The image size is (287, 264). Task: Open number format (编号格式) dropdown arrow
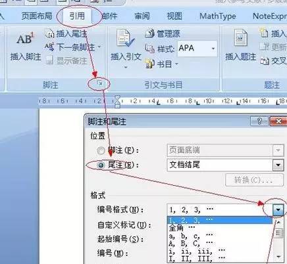pos(278,210)
